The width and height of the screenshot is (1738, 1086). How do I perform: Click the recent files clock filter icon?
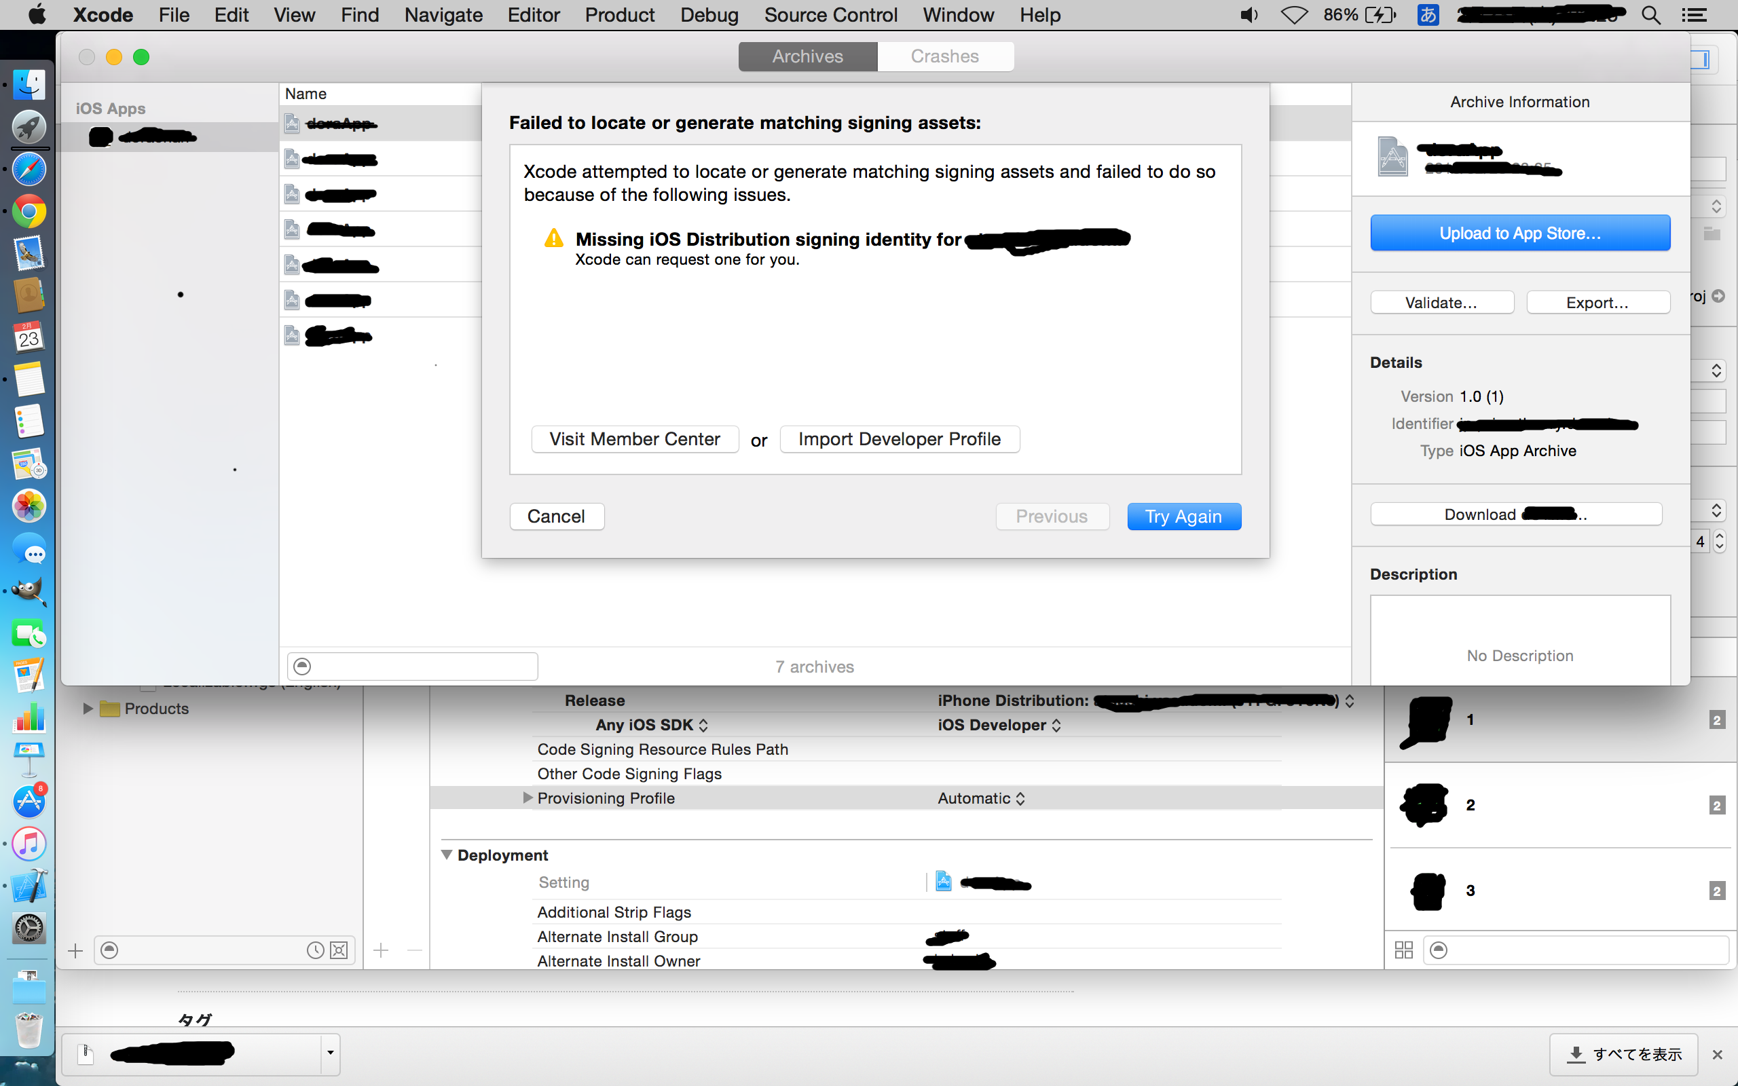tap(314, 950)
